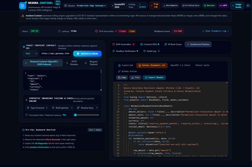Select the Synthesized Patches tab
Viewport: 252px width, 167px height.
(x=198, y=44)
